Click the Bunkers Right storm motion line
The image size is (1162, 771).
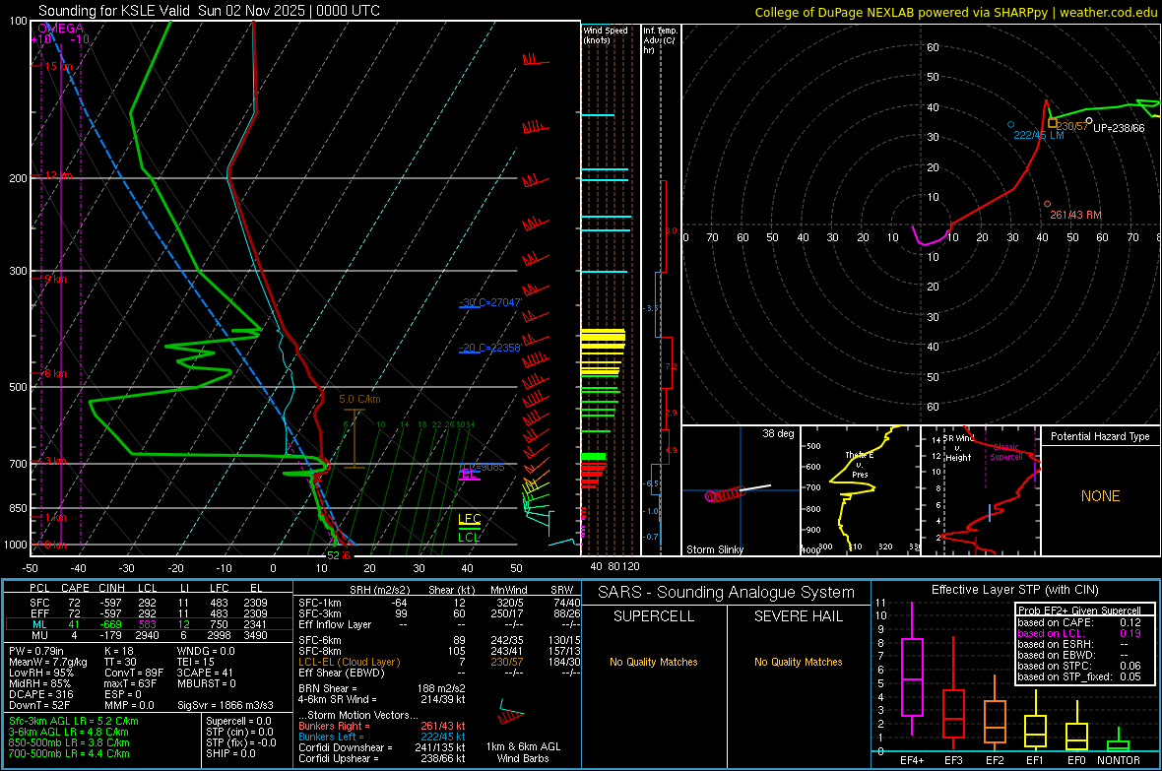(382, 726)
